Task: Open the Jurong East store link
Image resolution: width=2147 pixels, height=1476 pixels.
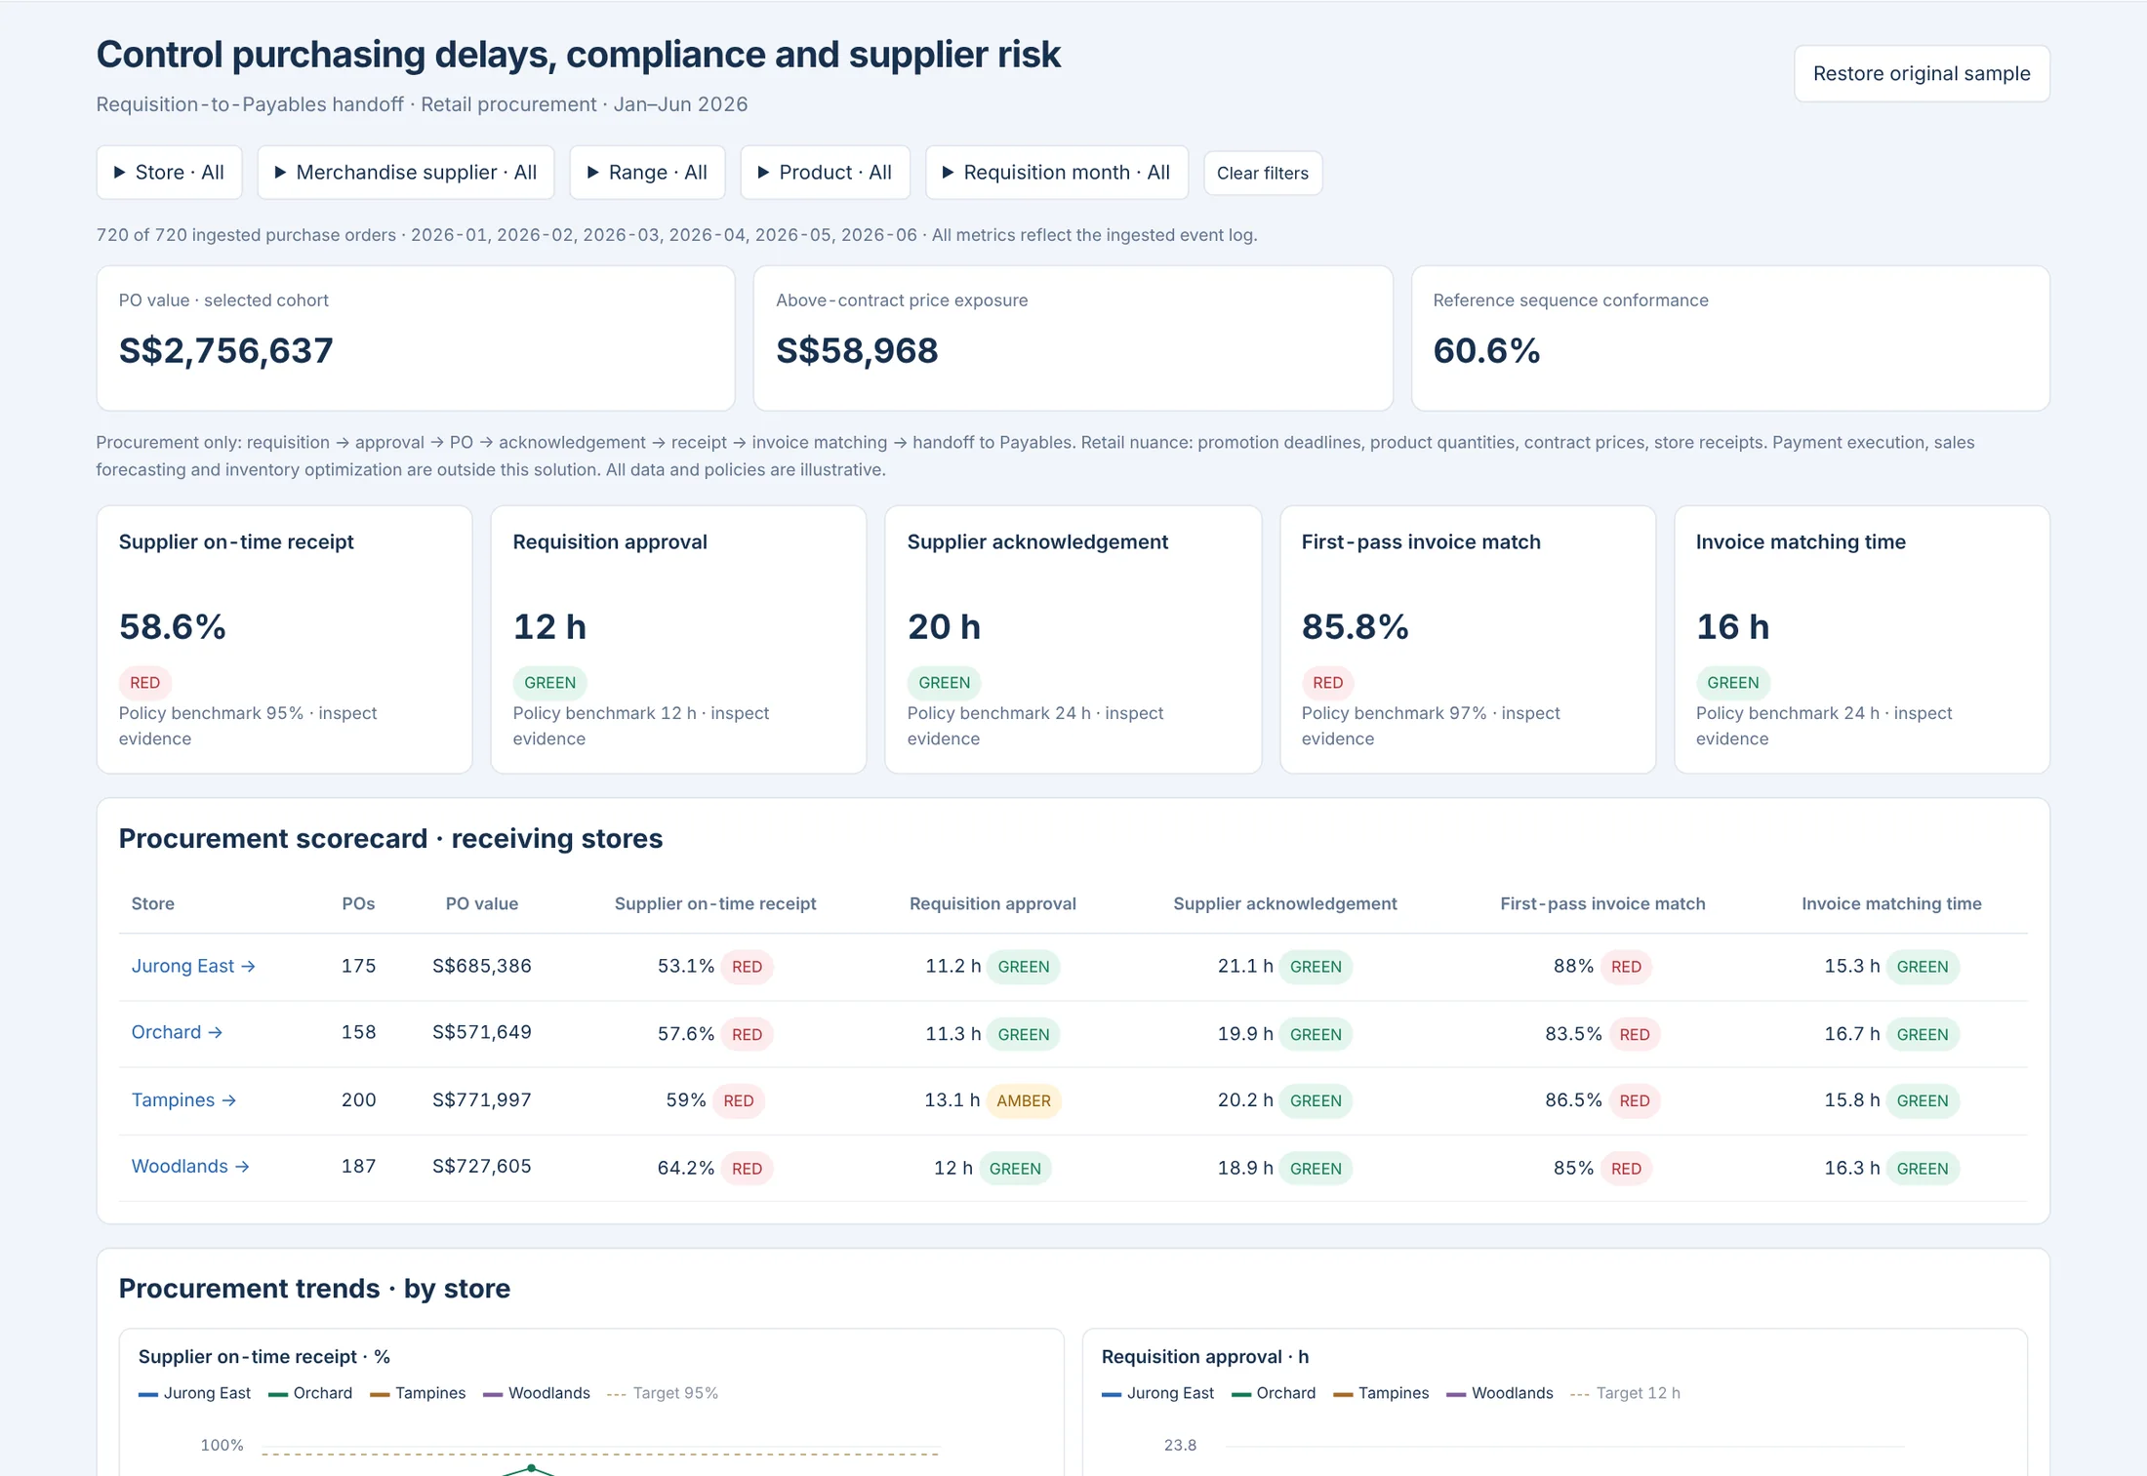Action: [x=193, y=966]
